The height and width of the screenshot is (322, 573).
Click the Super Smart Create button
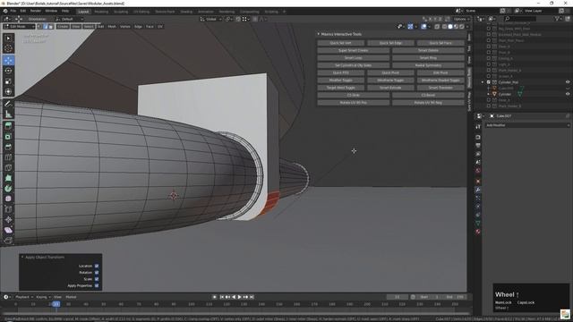(353, 50)
